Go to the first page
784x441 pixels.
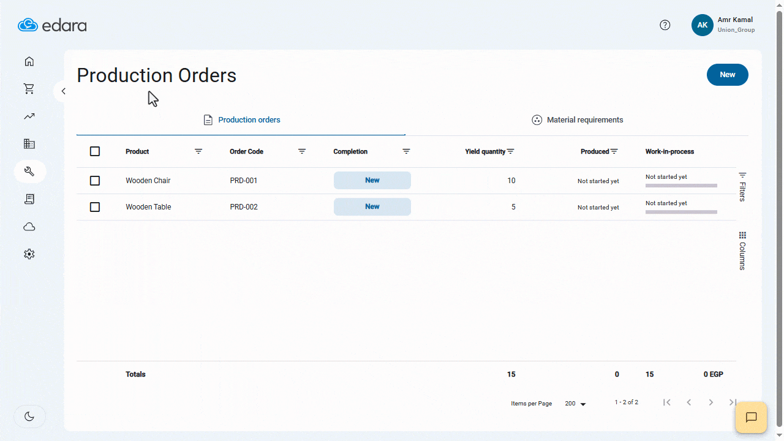[667, 402]
